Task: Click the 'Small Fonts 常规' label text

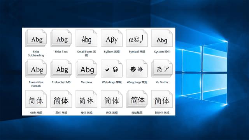Action: coord(86,54)
